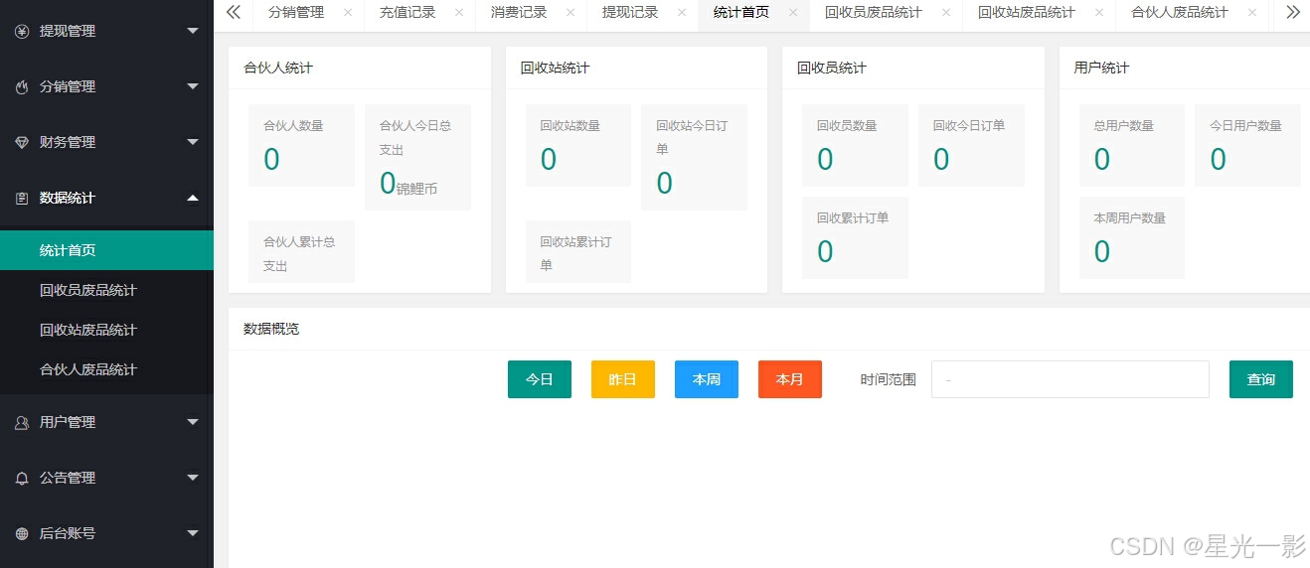
Task: Click the globe icon beside 后台账号
Action: click(x=22, y=533)
